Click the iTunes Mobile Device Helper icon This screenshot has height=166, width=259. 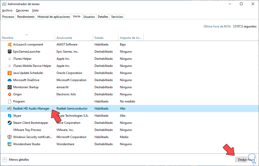[10, 66]
